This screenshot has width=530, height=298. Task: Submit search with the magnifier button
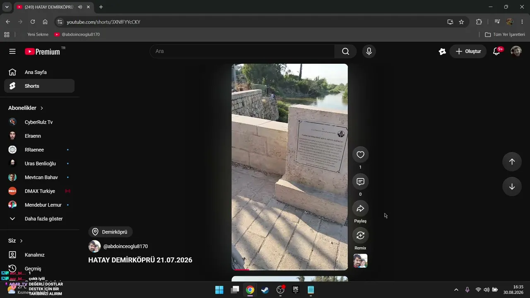[346, 51]
